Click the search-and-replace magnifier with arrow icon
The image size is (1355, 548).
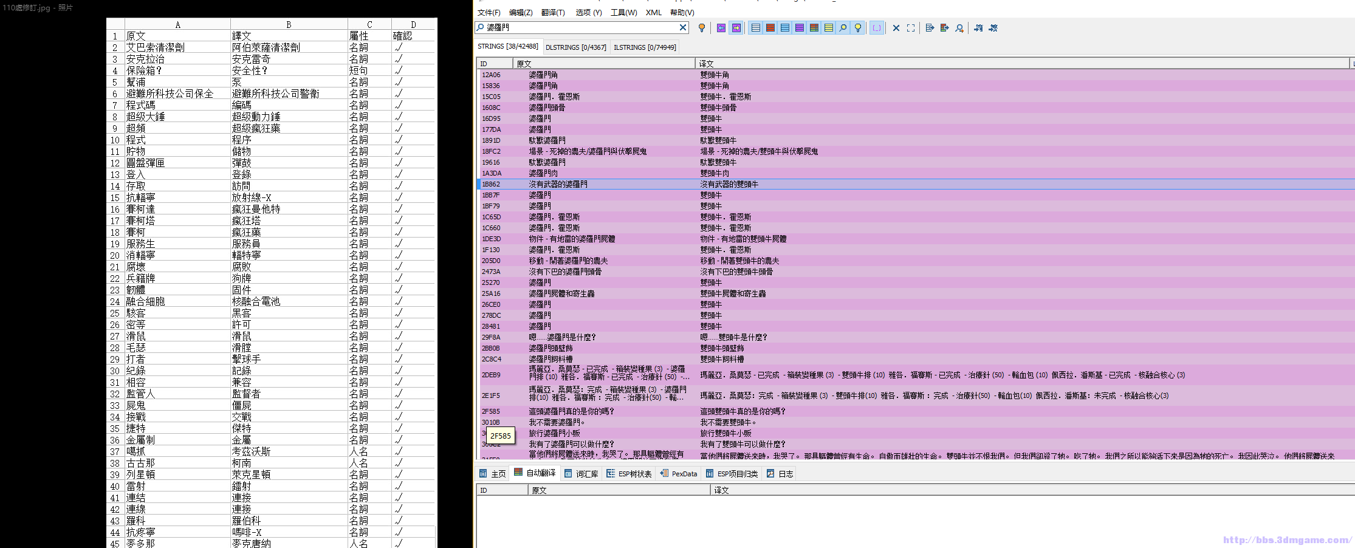pyautogui.click(x=959, y=28)
